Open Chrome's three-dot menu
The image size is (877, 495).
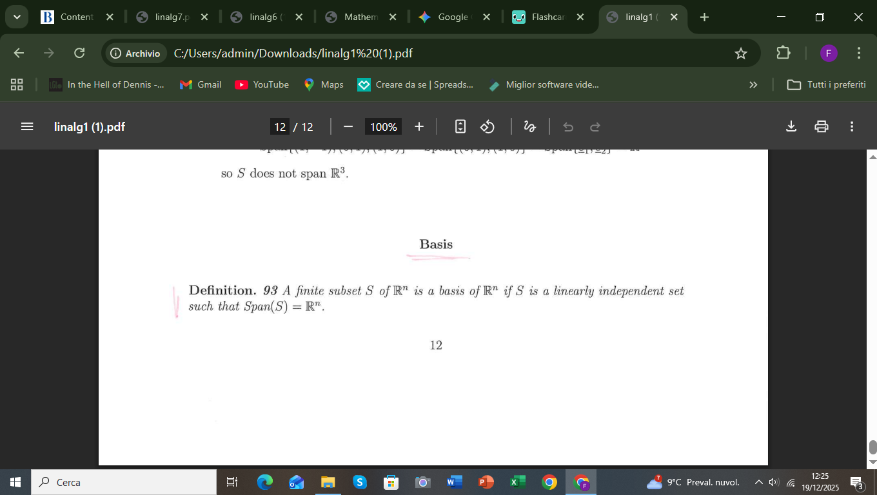[859, 53]
